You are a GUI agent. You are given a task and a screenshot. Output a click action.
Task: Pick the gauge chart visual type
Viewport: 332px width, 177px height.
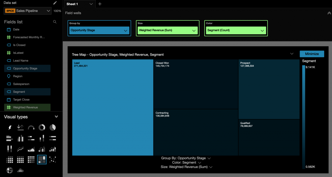pyautogui.click(x=31, y=127)
